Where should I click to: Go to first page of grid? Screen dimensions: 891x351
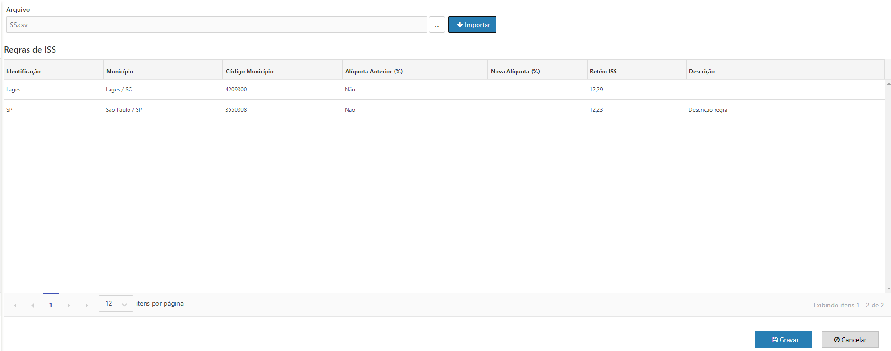(15, 306)
